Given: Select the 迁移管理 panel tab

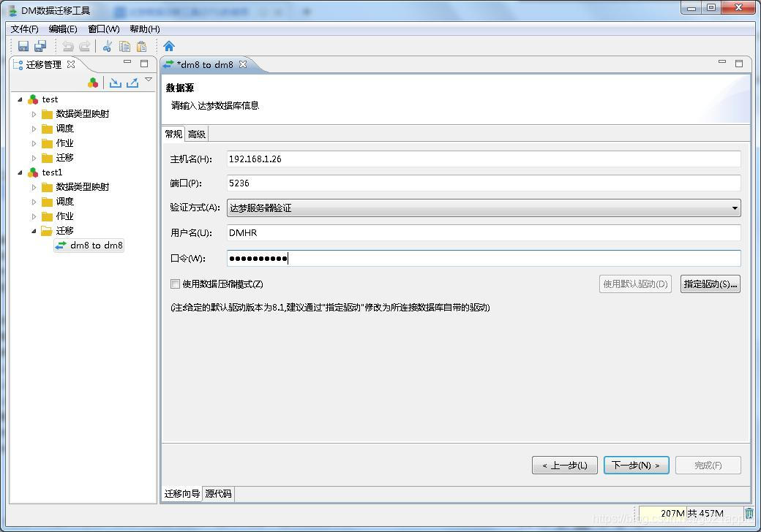Looking at the screenshot, I should click(44, 64).
